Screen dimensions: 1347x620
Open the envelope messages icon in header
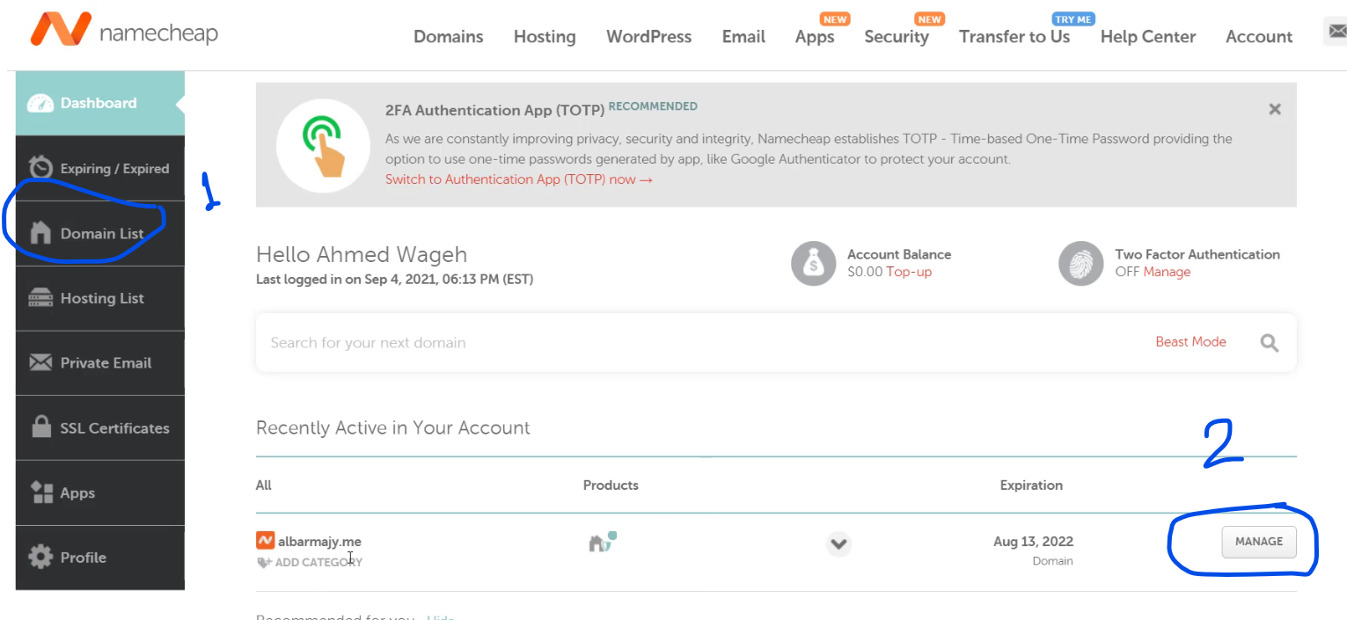click(x=1336, y=33)
